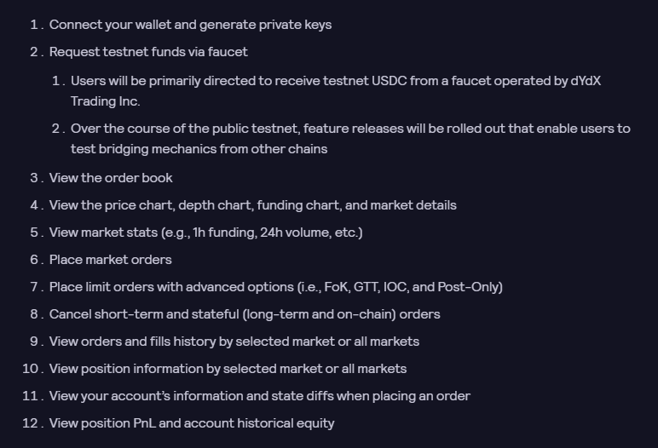Click 'View position information' list item

(228, 369)
